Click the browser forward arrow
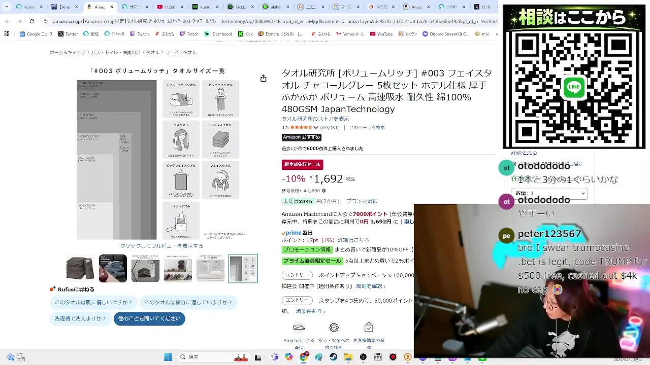650x365 pixels. tap(19, 21)
